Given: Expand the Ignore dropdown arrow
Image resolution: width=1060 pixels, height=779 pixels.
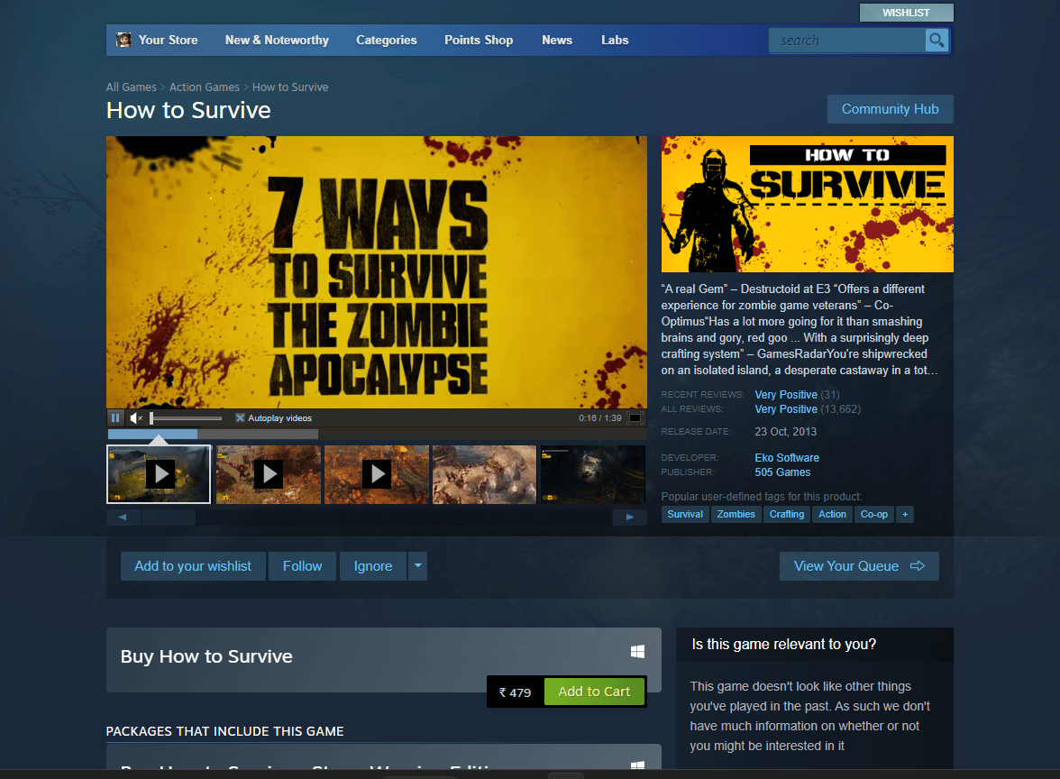Looking at the screenshot, I should pos(418,566).
